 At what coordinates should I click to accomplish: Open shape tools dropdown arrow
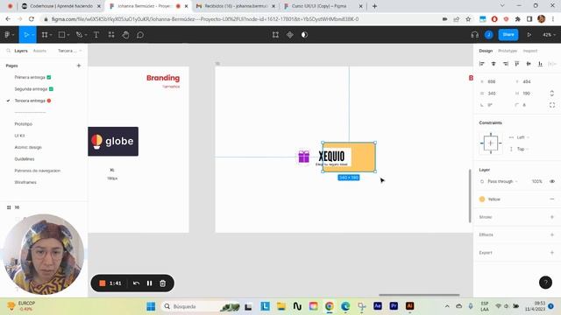(68, 35)
